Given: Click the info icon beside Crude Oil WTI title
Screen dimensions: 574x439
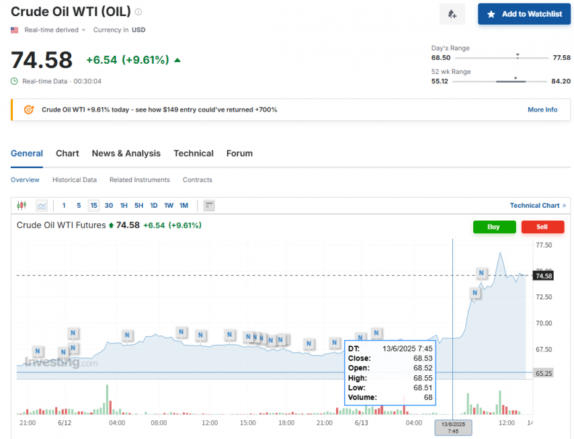Looking at the screenshot, I should (x=138, y=12).
